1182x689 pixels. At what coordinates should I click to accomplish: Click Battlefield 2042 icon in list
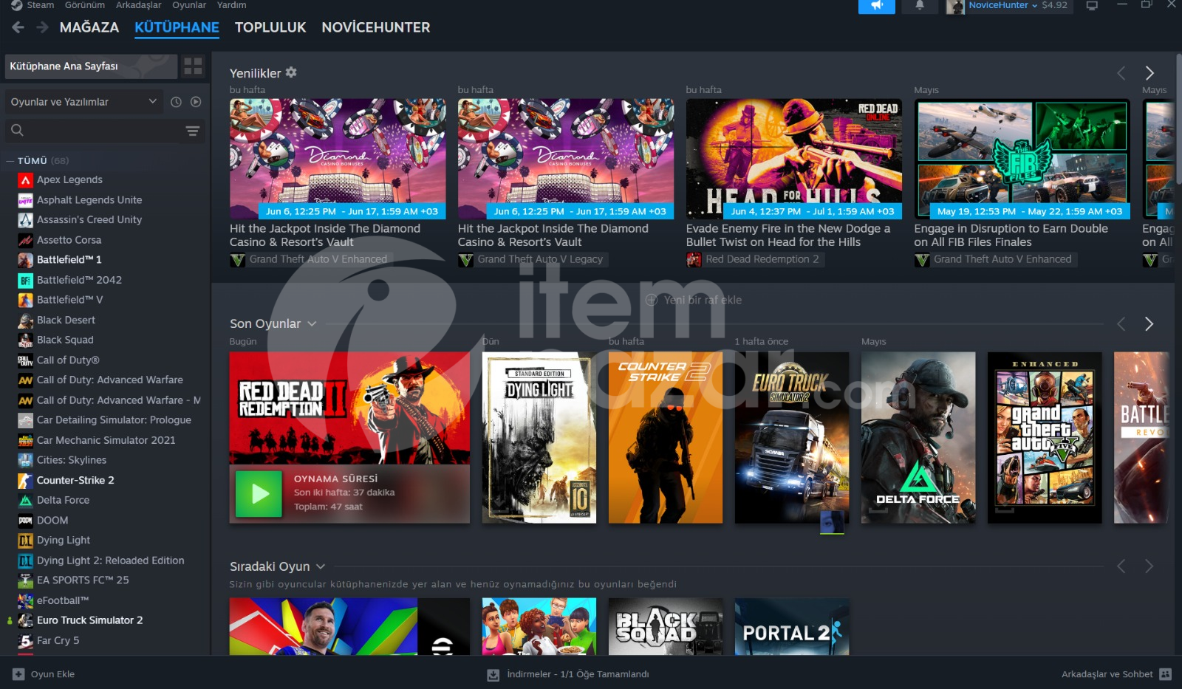click(25, 280)
